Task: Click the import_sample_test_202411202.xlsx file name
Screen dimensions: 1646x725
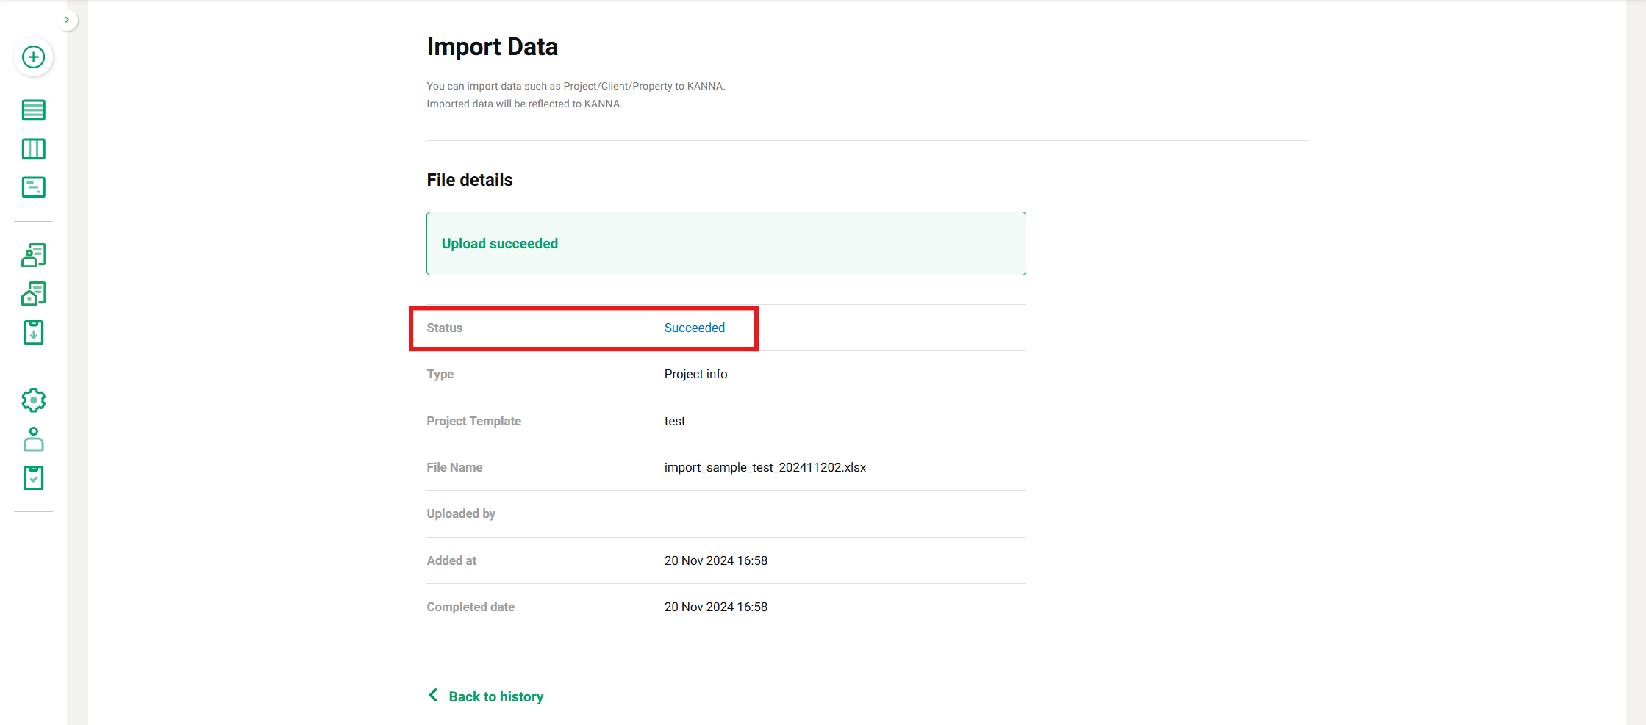Action: click(x=765, y=467)
